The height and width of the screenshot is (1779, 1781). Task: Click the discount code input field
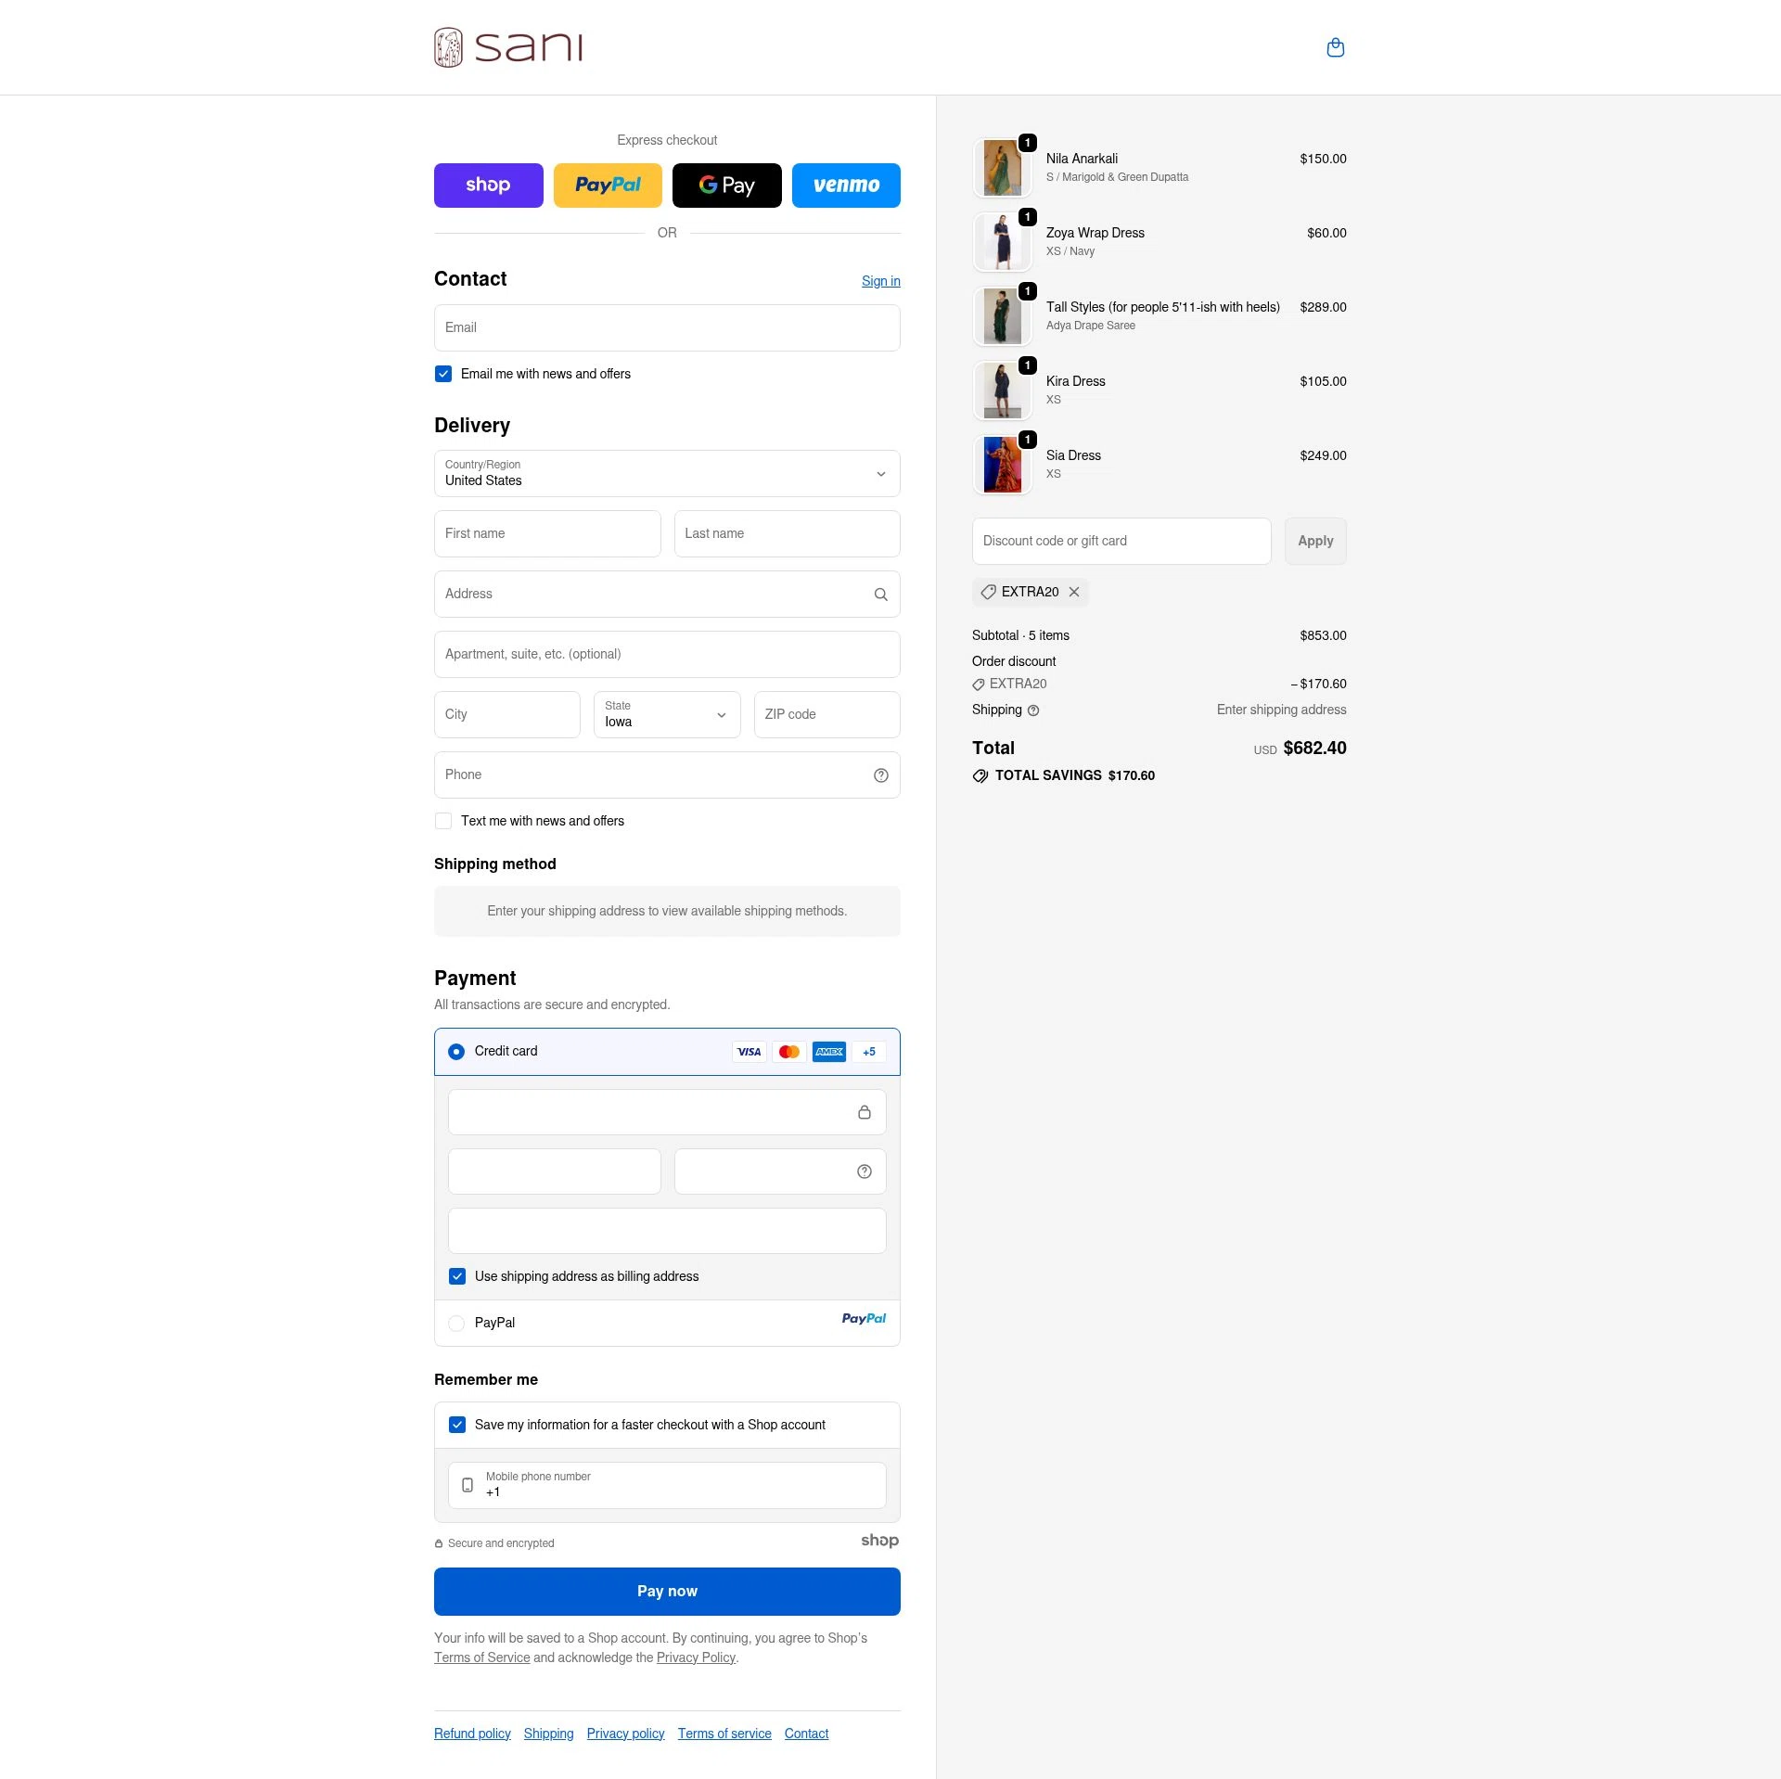1121,541
